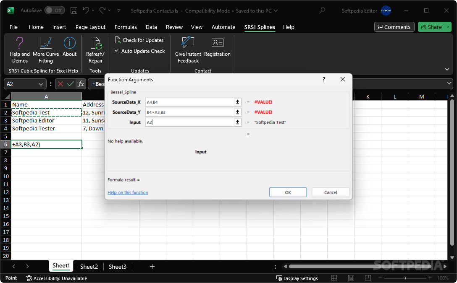Select row 6 header

(5, 144)
